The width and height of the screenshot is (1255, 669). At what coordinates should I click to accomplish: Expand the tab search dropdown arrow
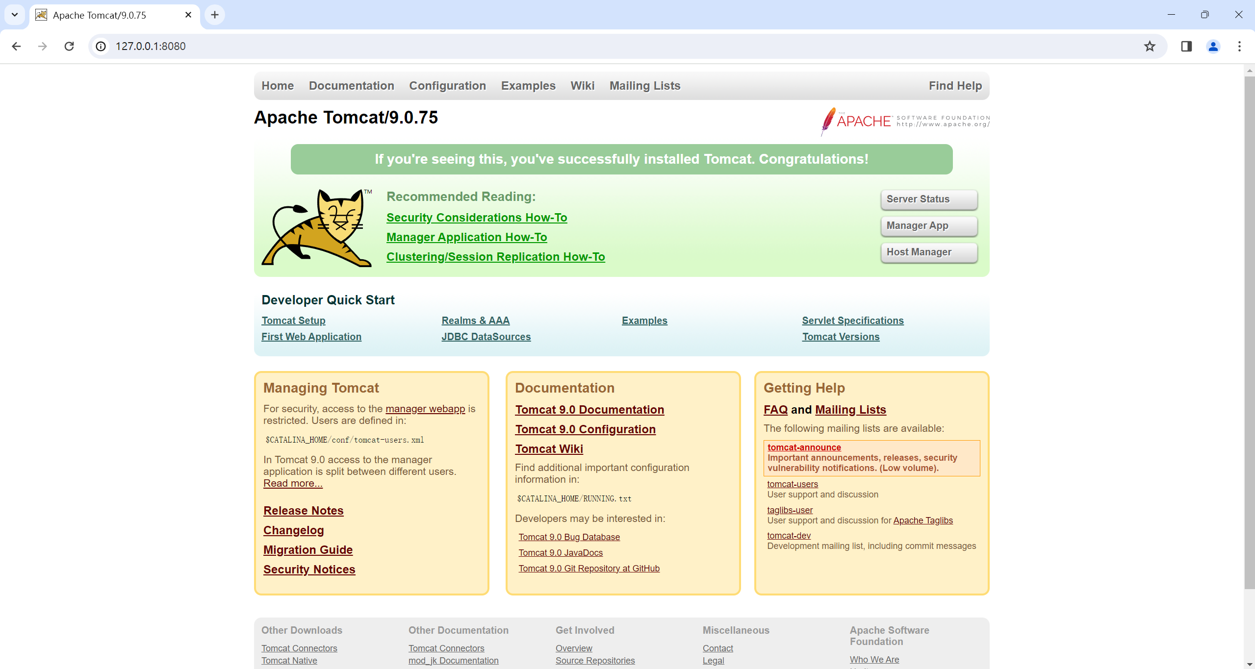(15, 15)
